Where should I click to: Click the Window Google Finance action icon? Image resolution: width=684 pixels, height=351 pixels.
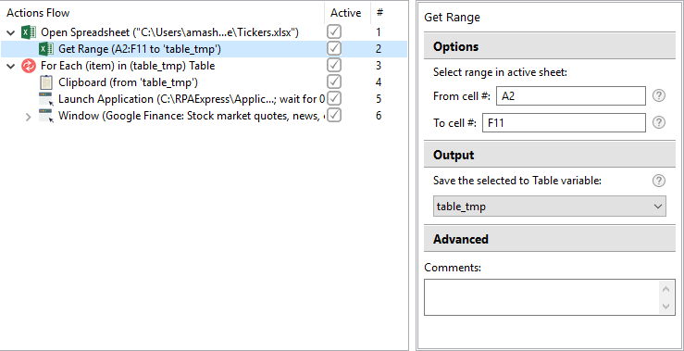[x=45, y=116]
